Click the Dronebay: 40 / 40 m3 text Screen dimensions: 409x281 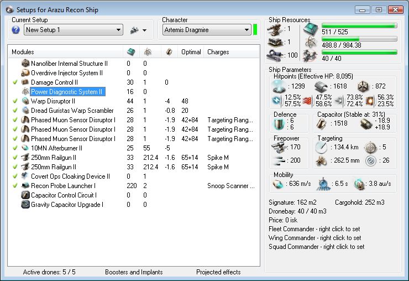point(297,211)
